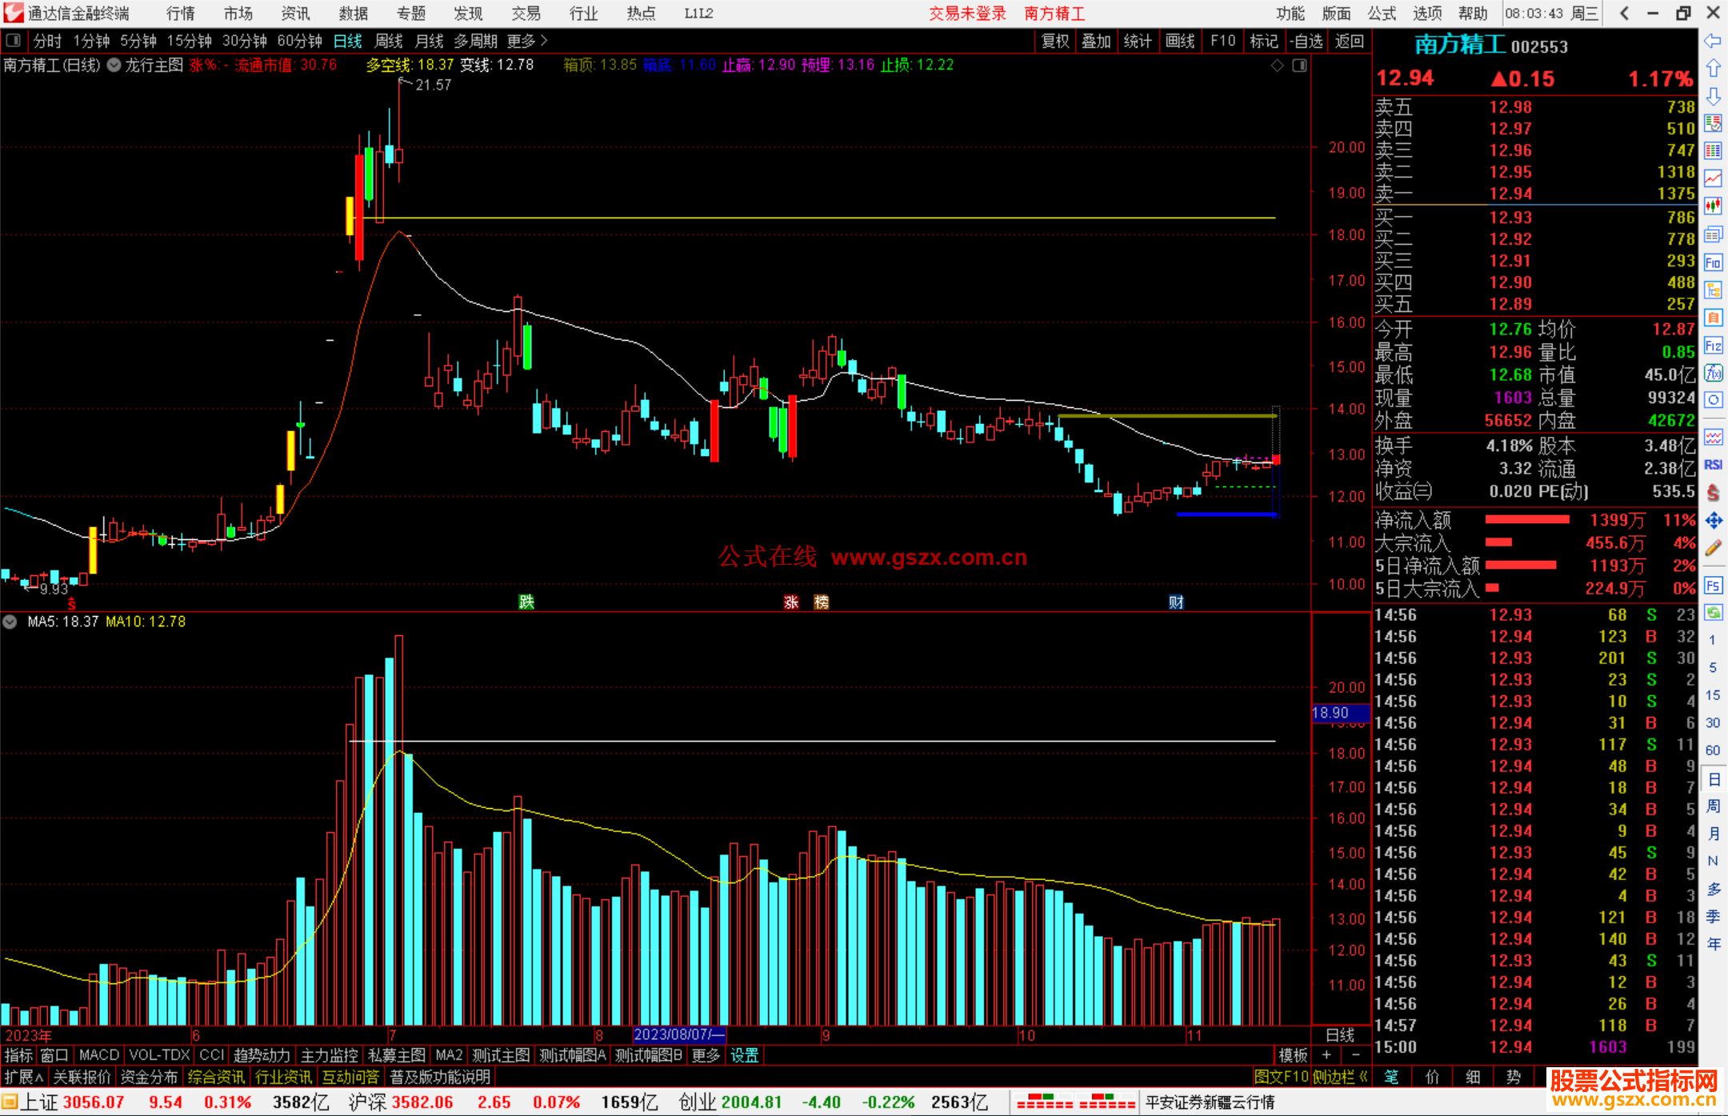1728x1116 pixels.
Task: Click the line trend chart icon in sidebar
Action: pos(1713,178)
